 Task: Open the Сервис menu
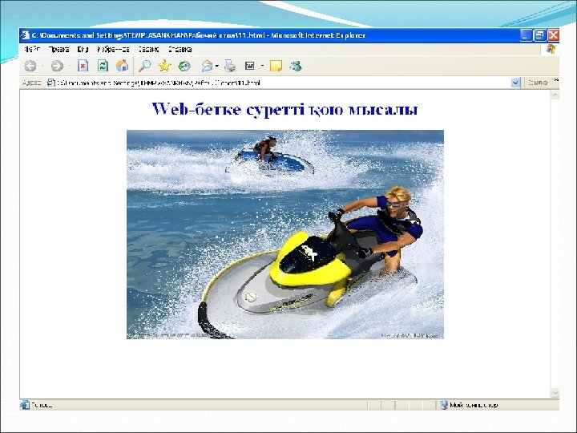coord(149,49)
